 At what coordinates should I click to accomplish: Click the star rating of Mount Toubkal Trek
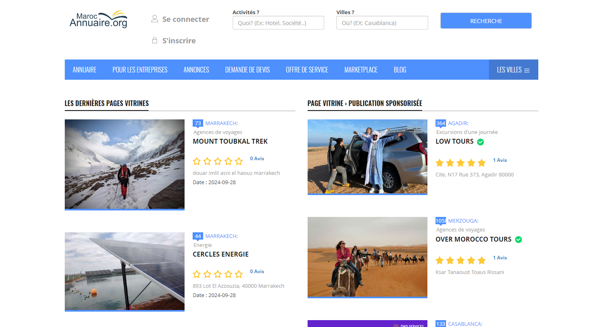218,161
